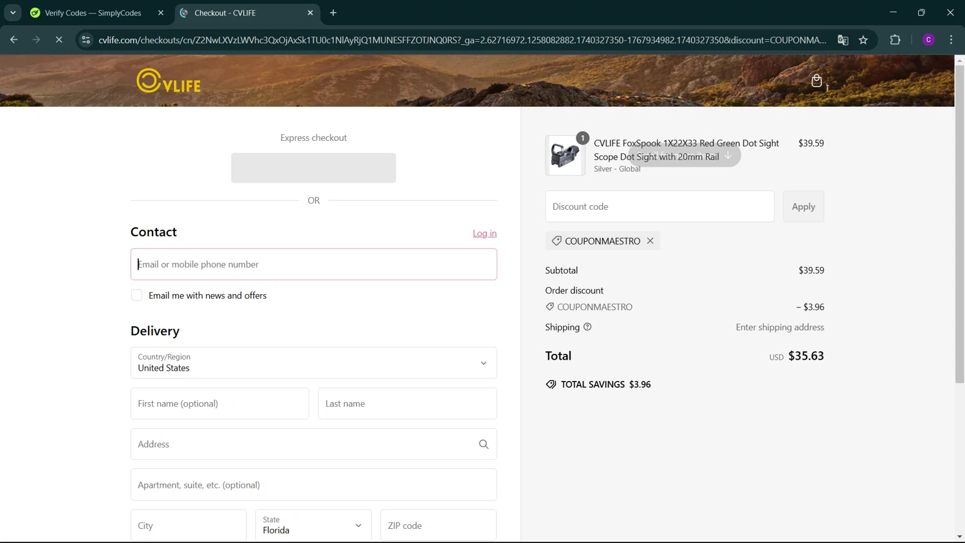Go back to previous page

(14, 40)
